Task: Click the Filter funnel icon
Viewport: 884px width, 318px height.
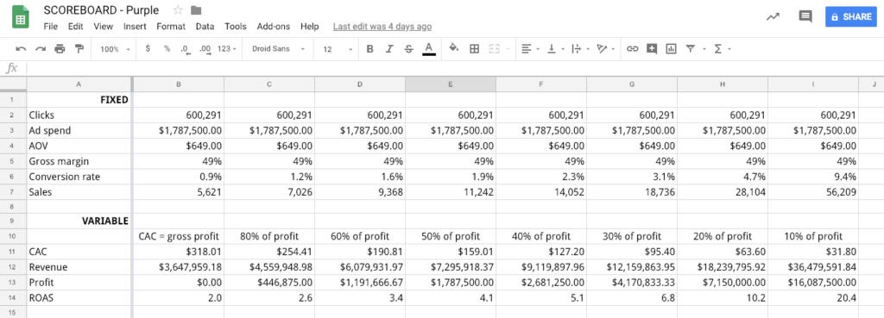Action: point(690,49)
